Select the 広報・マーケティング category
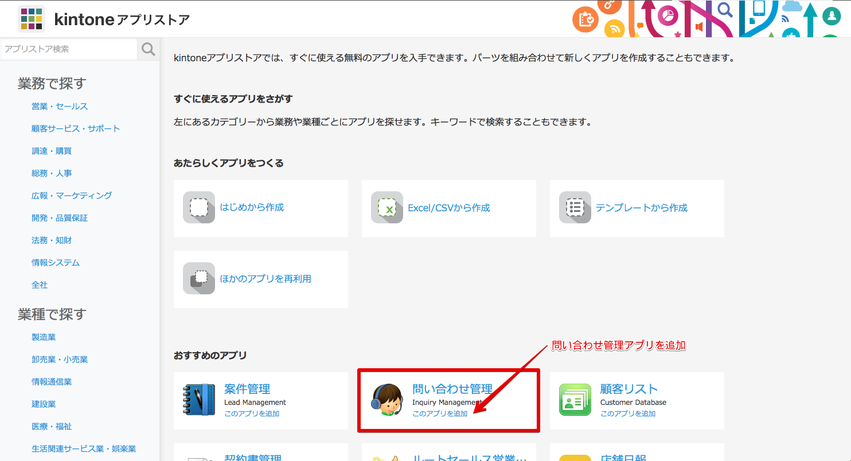The width and height of the screenshot is (851, 461). click(x=72, y=196)
